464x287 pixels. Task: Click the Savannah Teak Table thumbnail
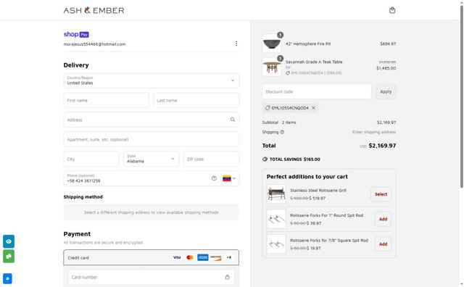pos(272,67)
